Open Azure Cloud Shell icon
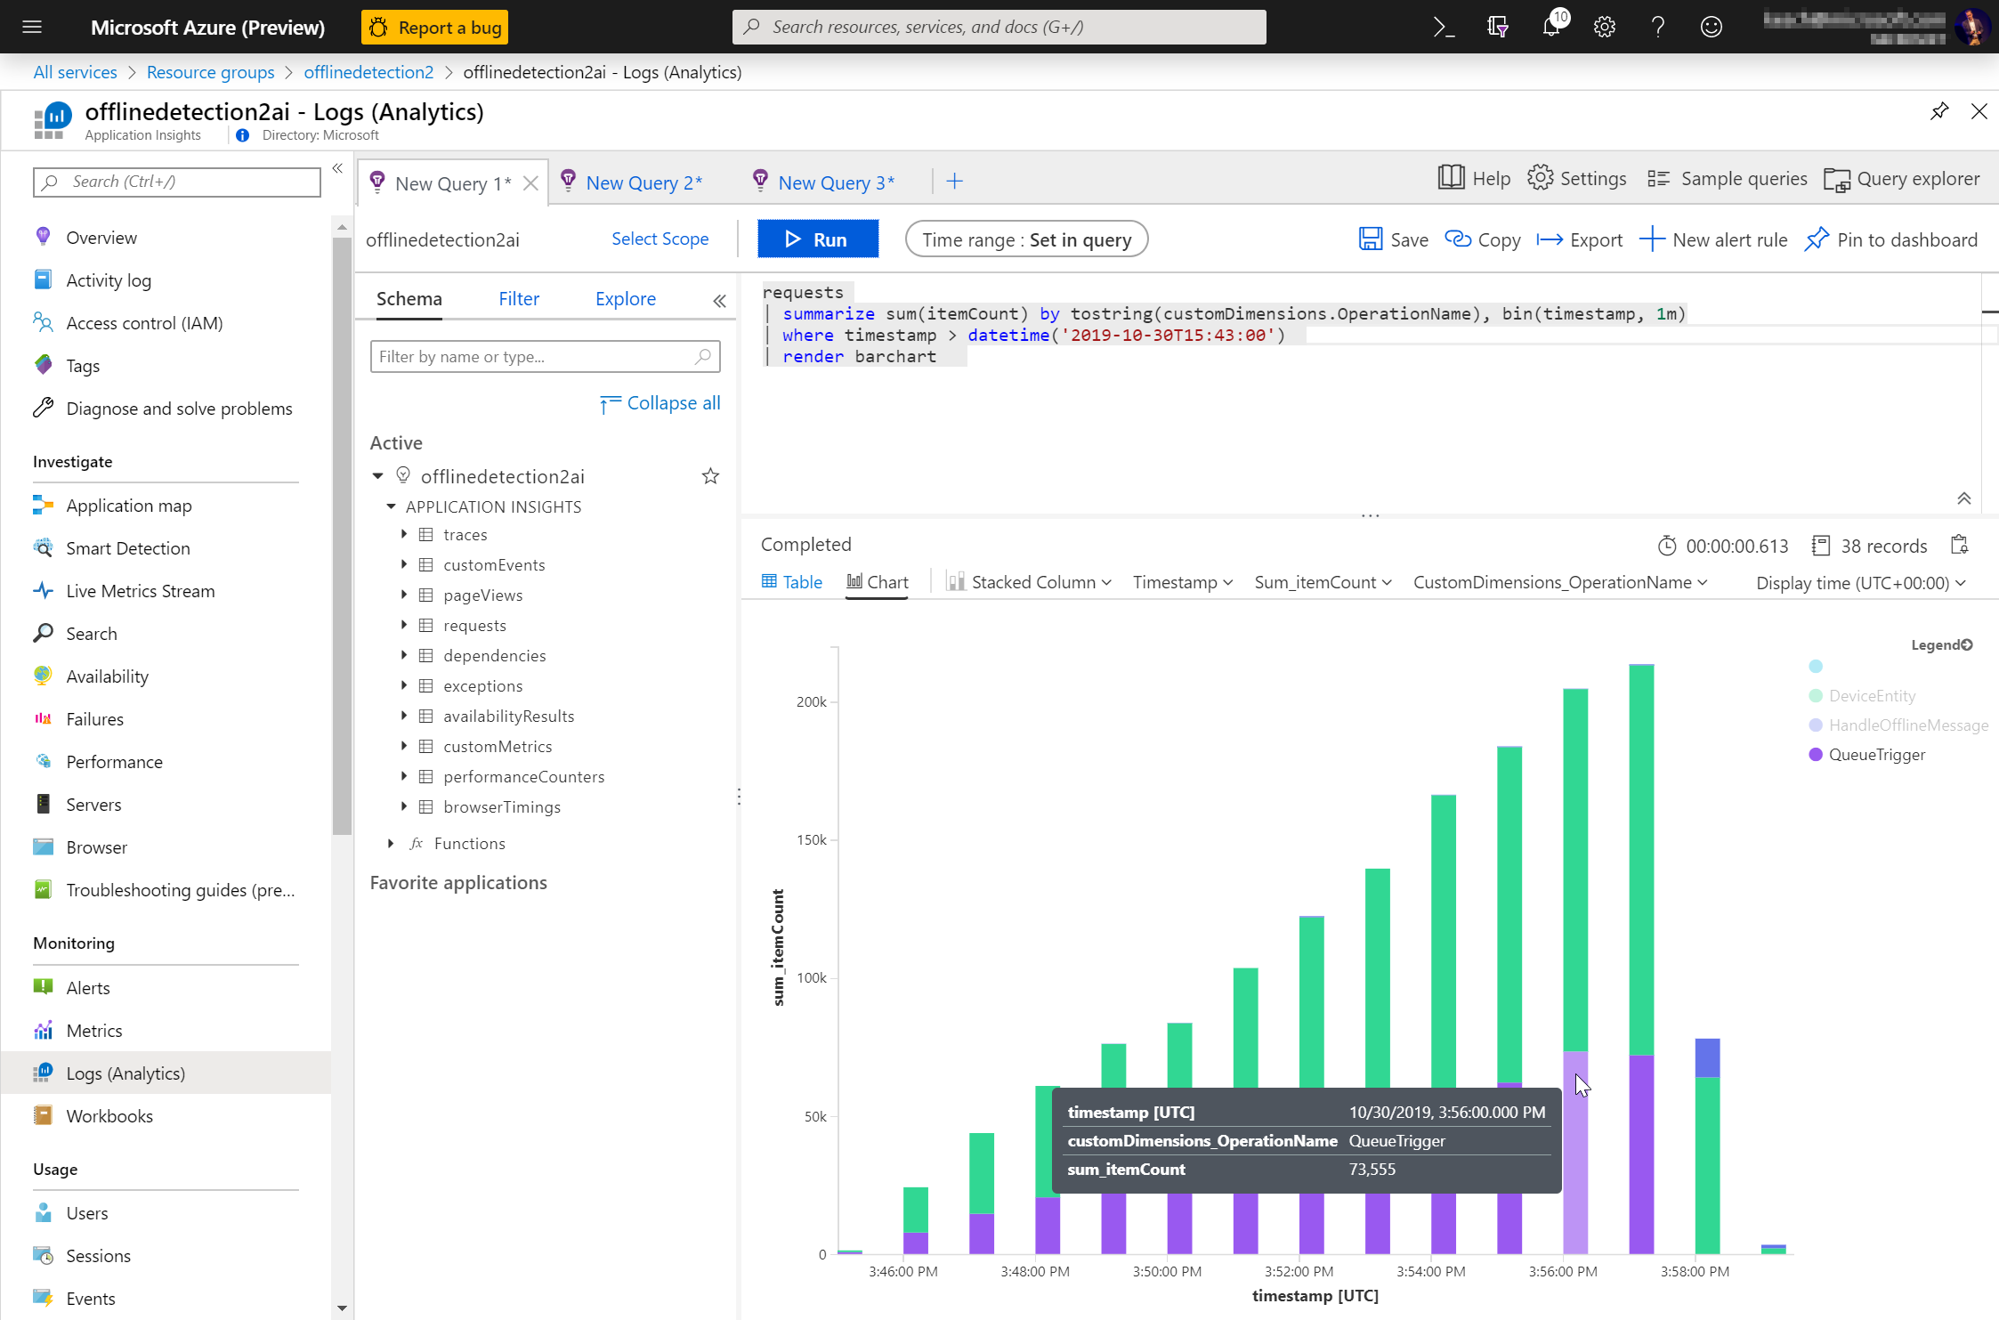The height and width of the screenshot is (1320, 1999). (x=1444, y=27)
